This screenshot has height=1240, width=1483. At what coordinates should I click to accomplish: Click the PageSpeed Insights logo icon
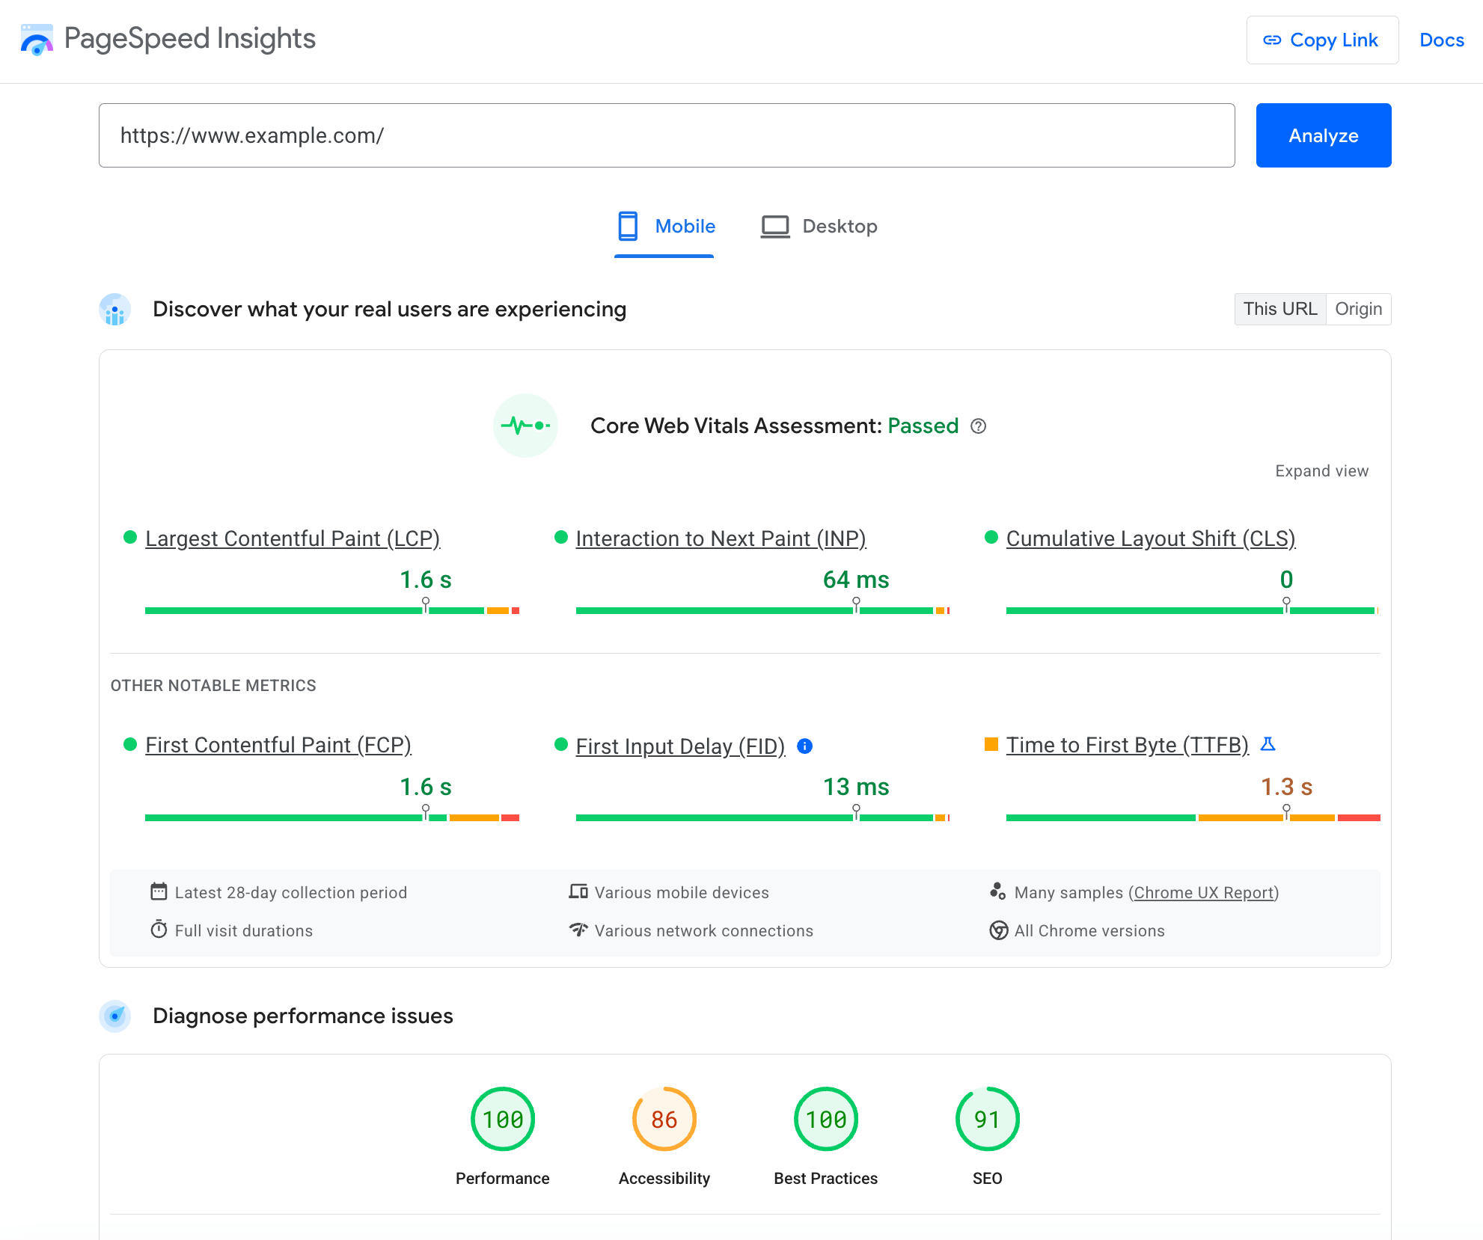(x=37, y=38)
